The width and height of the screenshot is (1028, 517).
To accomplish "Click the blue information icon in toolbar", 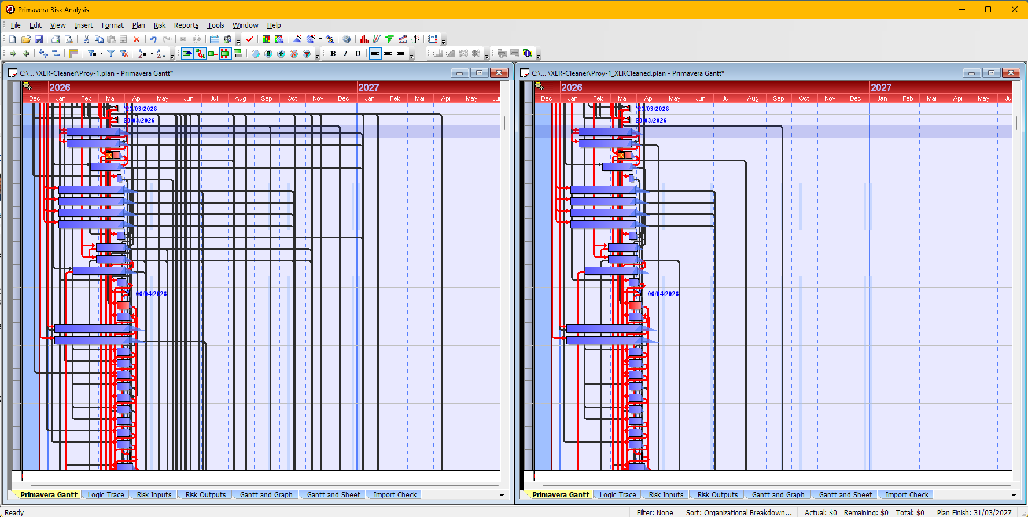I will tap(528, 54).
